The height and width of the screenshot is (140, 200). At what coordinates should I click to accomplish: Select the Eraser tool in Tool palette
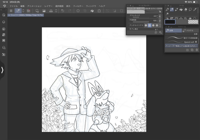[185, 10]
